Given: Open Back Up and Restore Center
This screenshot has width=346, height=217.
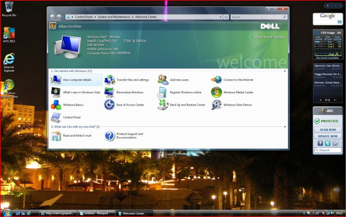Looking at the screenshot, I should click(x=182, y=105).
